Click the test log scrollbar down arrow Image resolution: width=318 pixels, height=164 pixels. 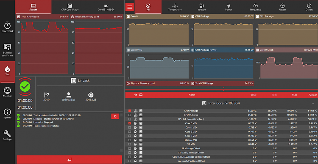(x=121, y=150)
